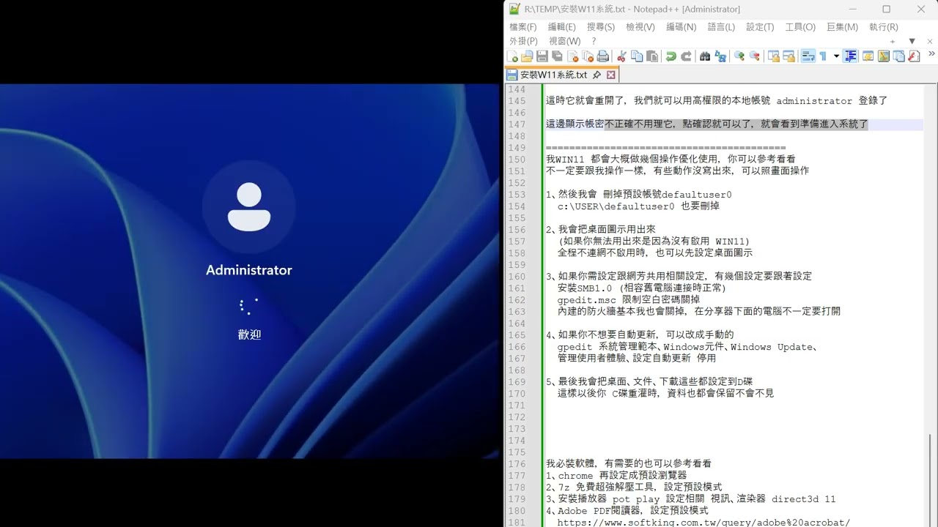Open the 巨集(M) menu

coord(842,27)
